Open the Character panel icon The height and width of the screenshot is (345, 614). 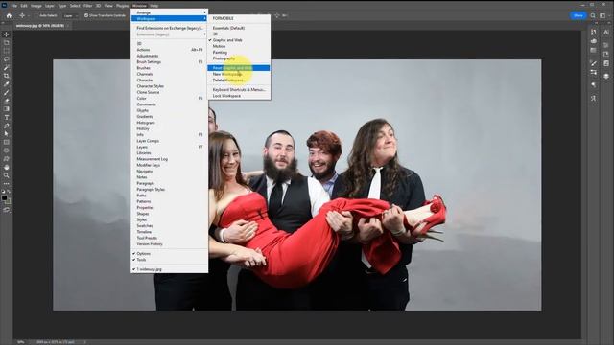tap(606, 32)
